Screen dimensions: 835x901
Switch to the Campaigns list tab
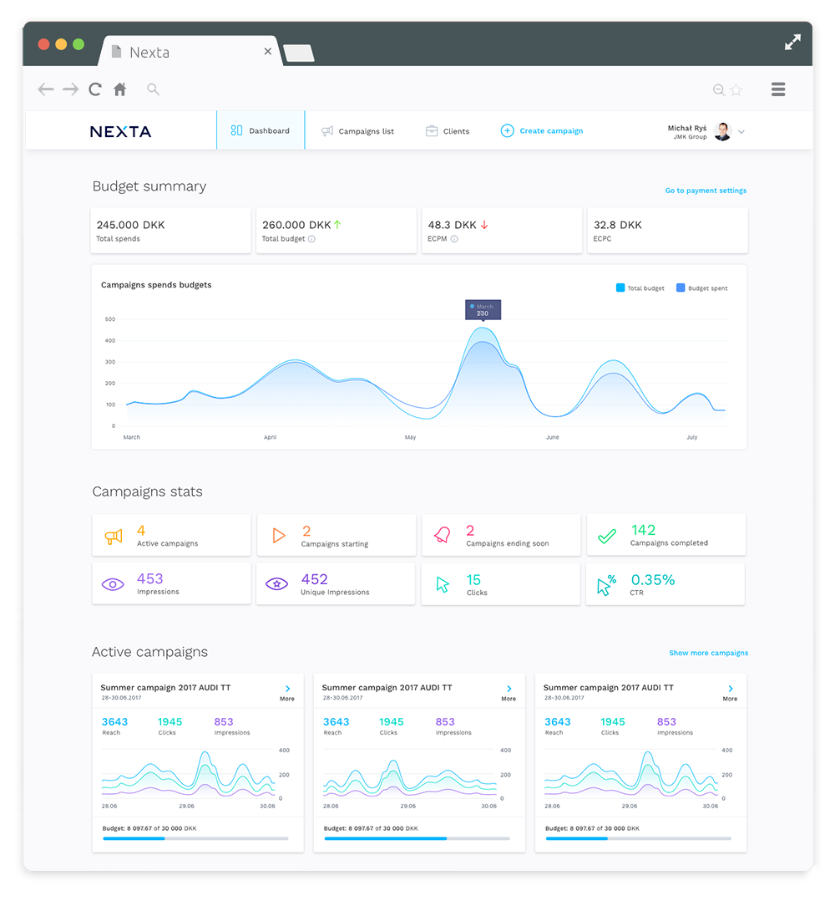pyautogui.click(x=357, y=131)
